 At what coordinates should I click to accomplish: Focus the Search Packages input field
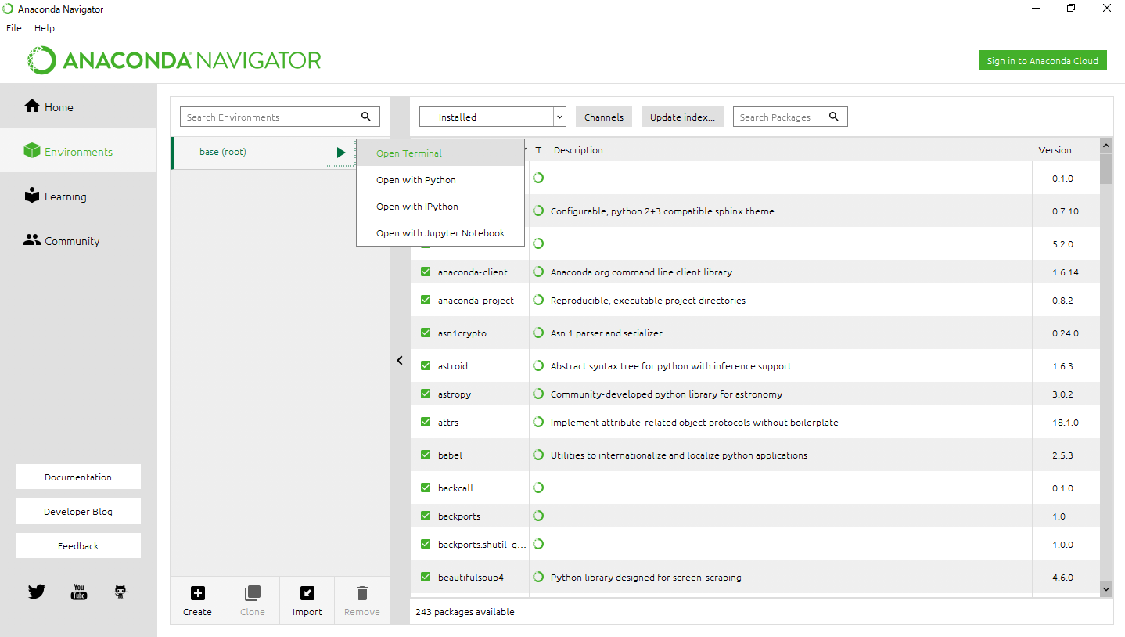[x=790, y=117]
